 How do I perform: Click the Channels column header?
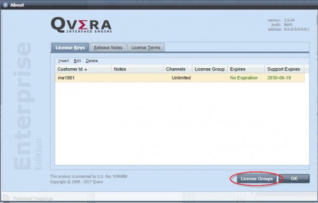(x=178, y=69)
